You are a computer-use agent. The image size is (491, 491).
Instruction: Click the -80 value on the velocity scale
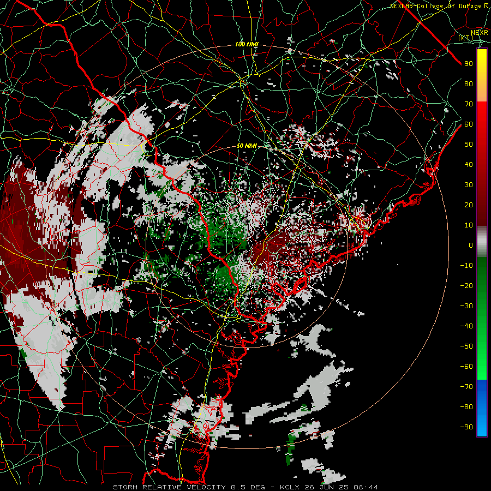(466, 407)
